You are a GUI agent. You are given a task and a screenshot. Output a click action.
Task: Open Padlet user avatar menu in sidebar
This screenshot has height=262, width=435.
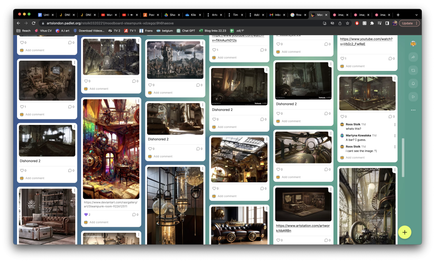pyautogui.click(x=413, y=44)
